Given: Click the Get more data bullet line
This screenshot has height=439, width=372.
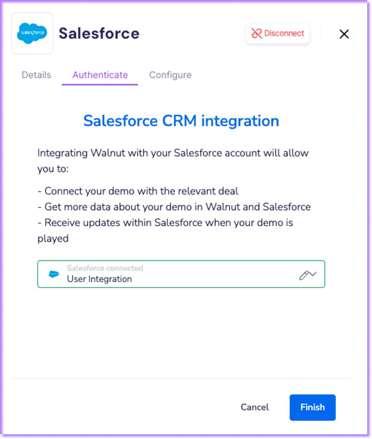Looking at the screenshot, I should coord(174,207).
